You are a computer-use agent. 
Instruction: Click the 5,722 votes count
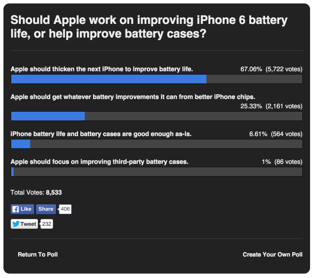tap(284, 69)
